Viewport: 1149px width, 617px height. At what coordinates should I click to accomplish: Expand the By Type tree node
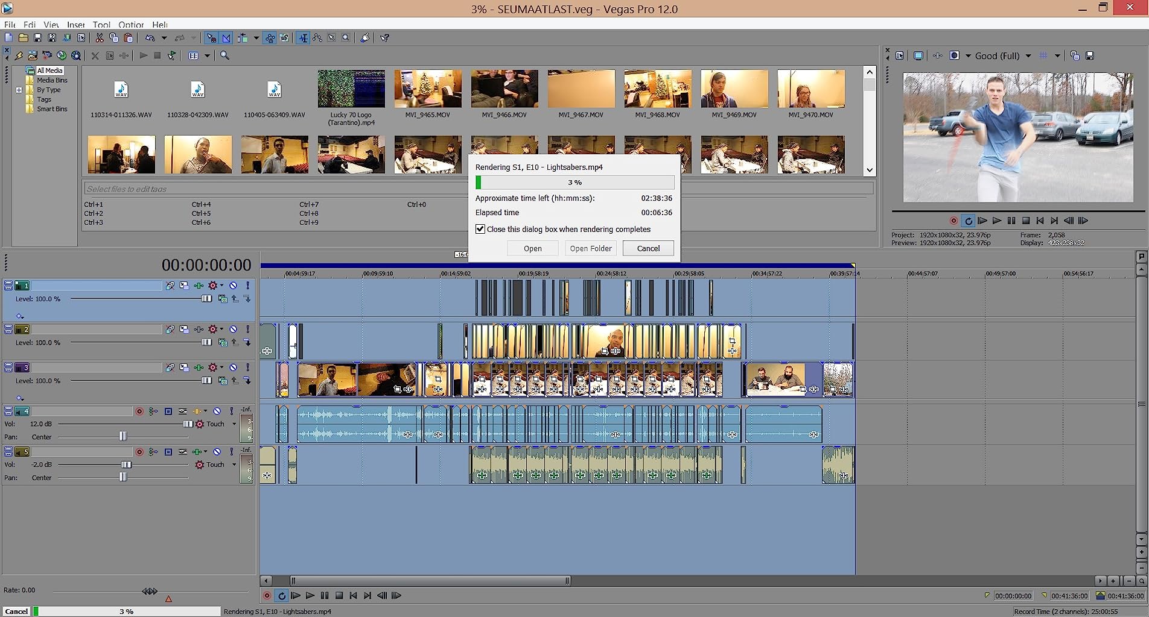tap(19, 90)
